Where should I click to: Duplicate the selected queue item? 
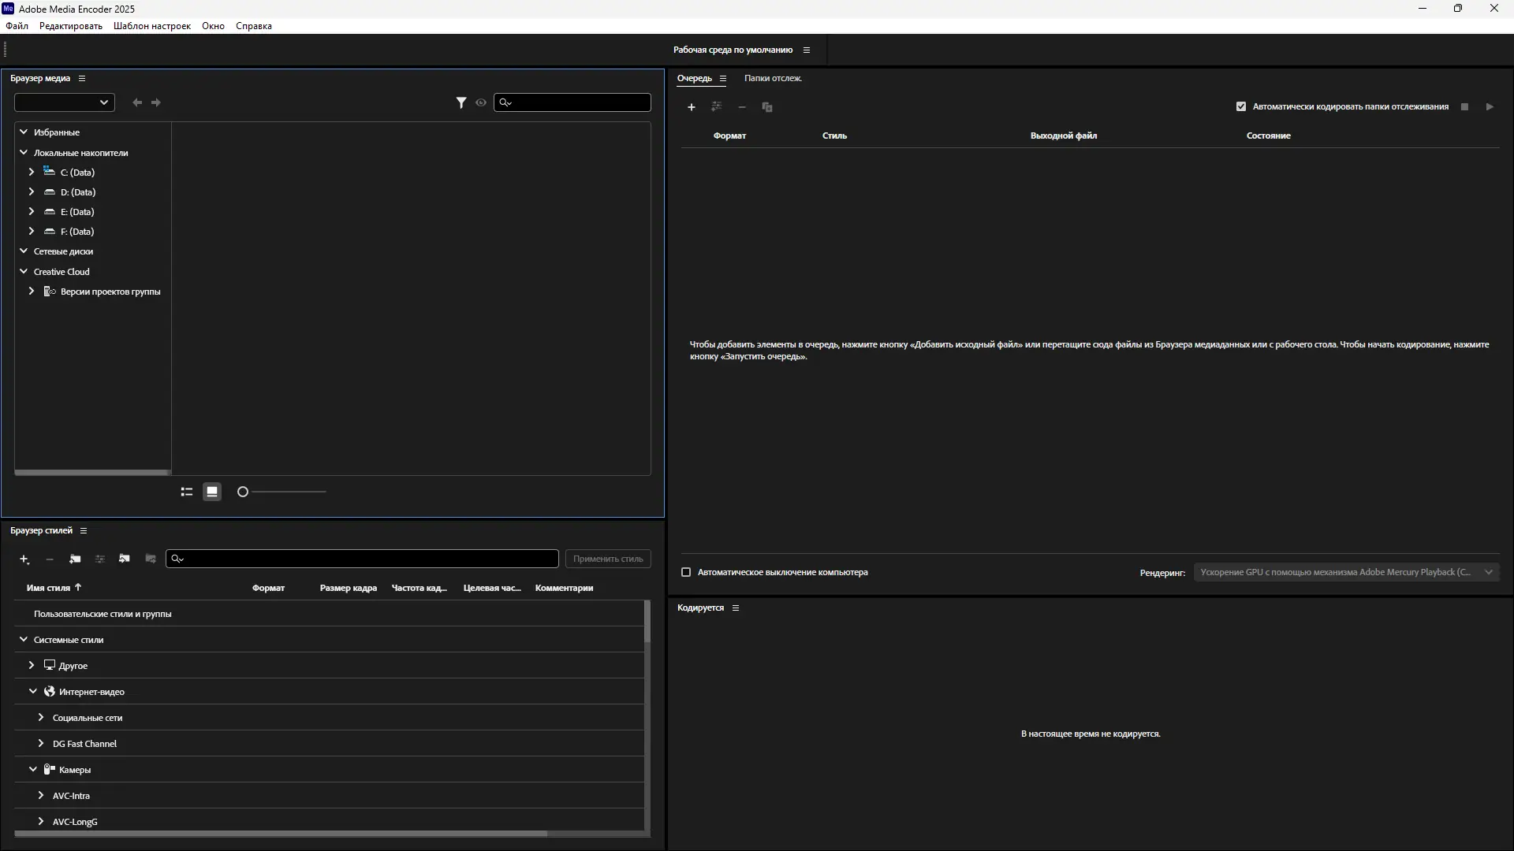(766, 106)
